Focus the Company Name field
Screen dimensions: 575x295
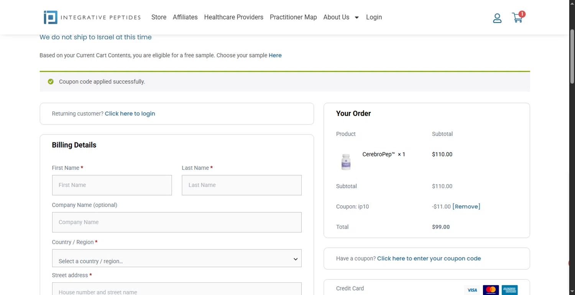(177, 222)
